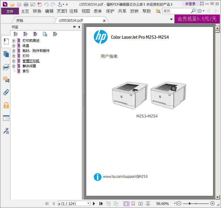Click the zoom out minus button
The height and width of the screenshot is (208, 221).
coord(179,203)
